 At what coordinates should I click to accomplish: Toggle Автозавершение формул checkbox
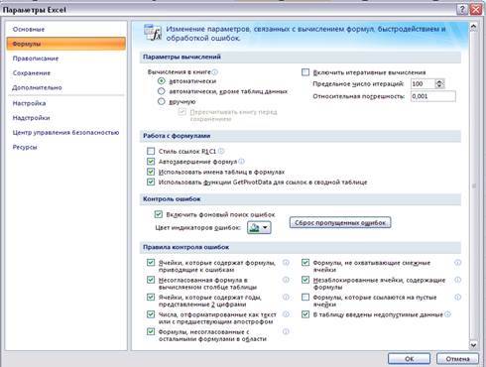click(x=151, y=162)
